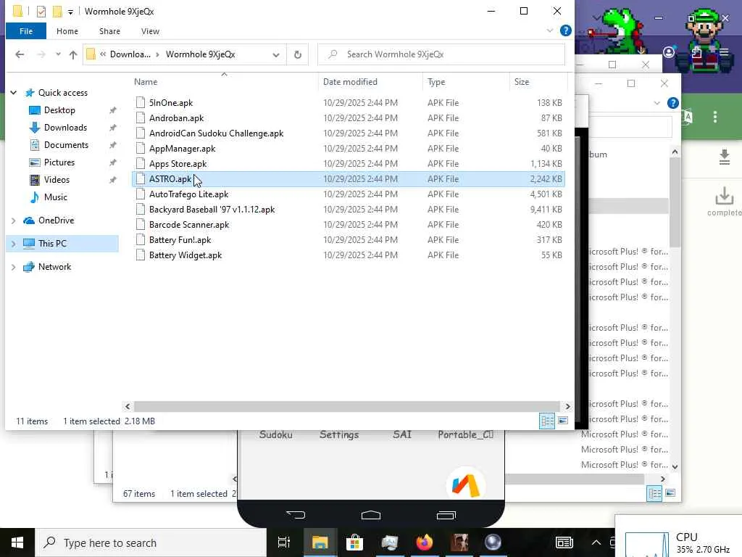Show hidden system tray icons
This screenshot has height=557, width=742.
click(596, 542)
